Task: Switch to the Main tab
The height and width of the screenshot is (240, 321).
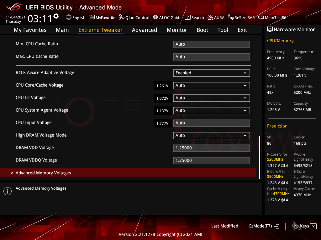Action: [x=62, y=30]
